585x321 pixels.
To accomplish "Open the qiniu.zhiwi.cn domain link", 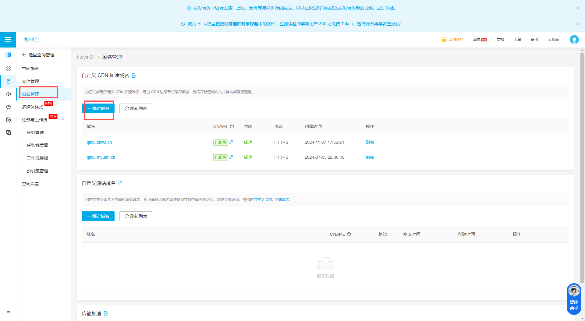I will (99, 142).
